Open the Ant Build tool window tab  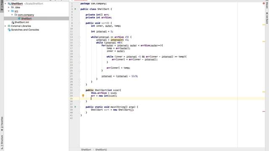coord(267,18)
